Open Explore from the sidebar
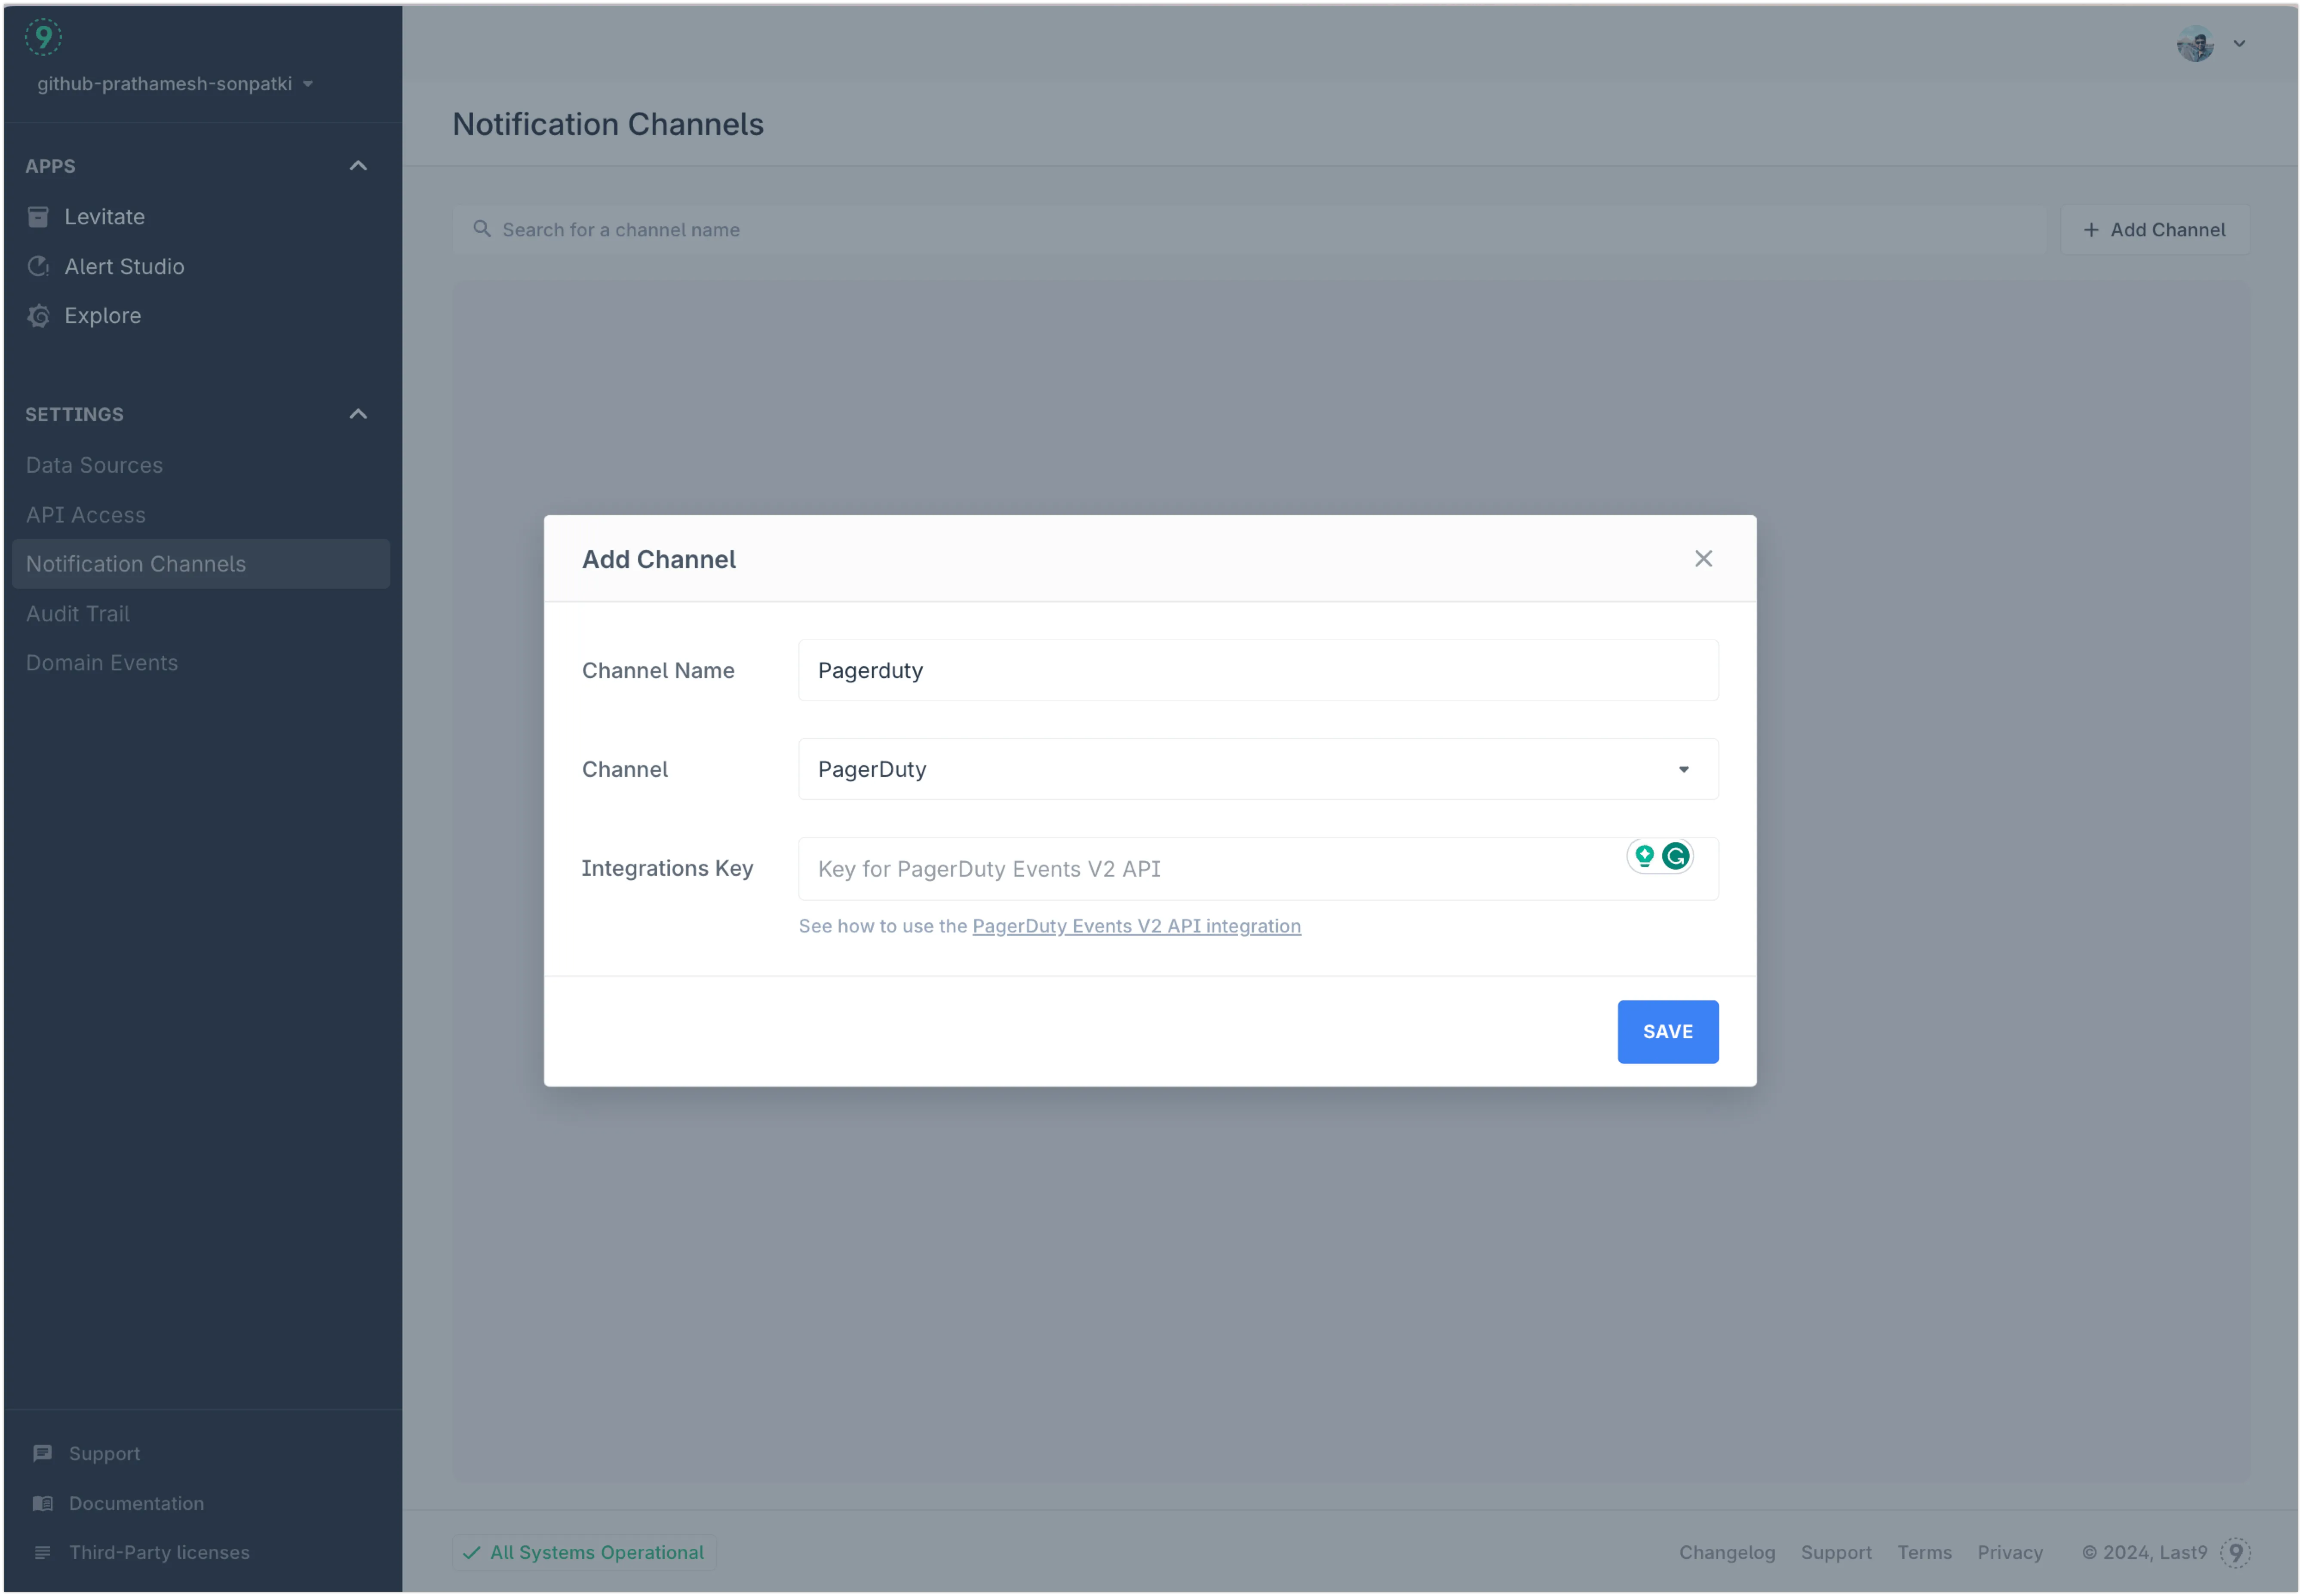 coord(103,316)
